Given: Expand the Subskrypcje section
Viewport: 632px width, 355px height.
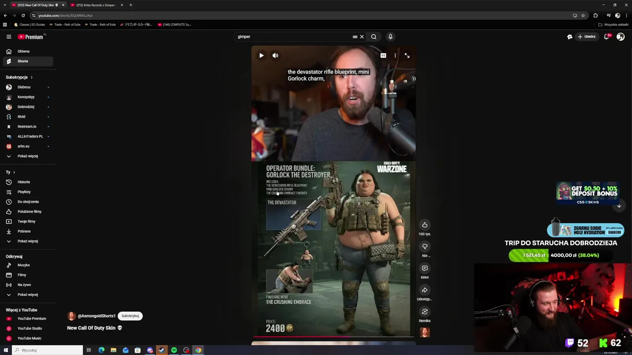Looking at the screenshot, I should pos(19,77).
